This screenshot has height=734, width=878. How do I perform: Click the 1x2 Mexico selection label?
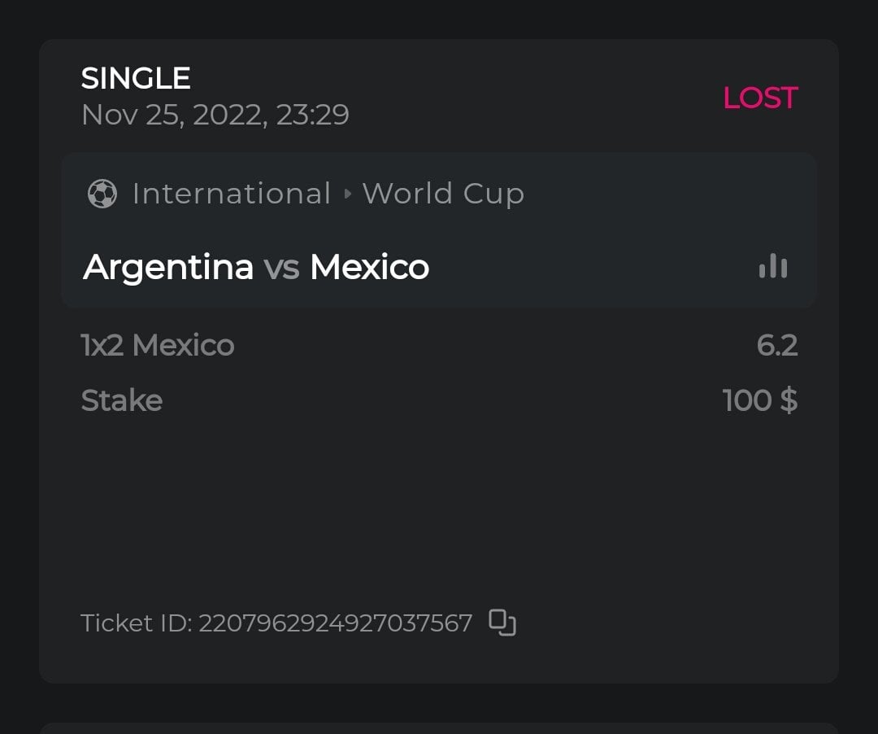click(x=158, y=345)
